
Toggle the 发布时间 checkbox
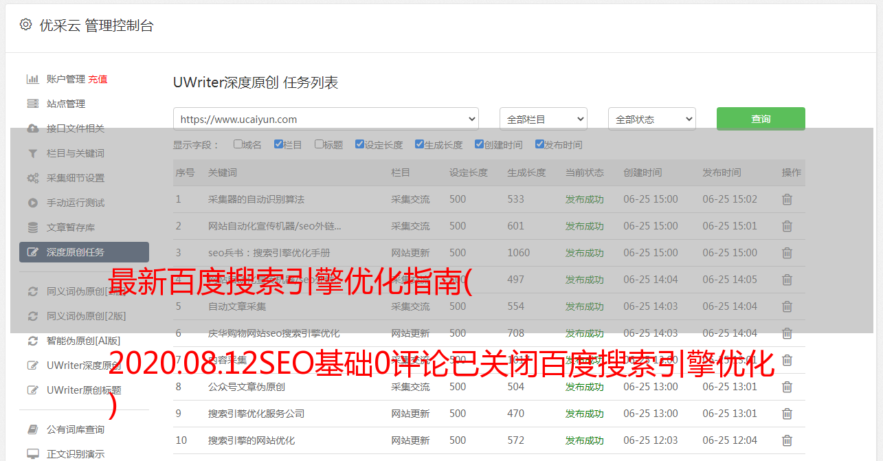(539, 144)
